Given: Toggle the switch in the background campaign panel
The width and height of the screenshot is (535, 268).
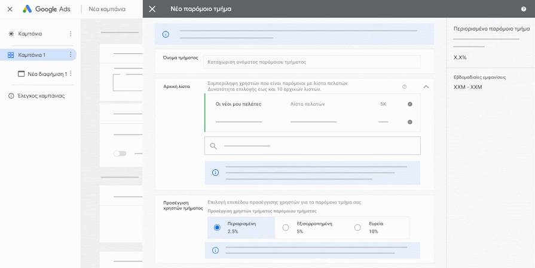Looking at the screenshot, I should 120,154.
